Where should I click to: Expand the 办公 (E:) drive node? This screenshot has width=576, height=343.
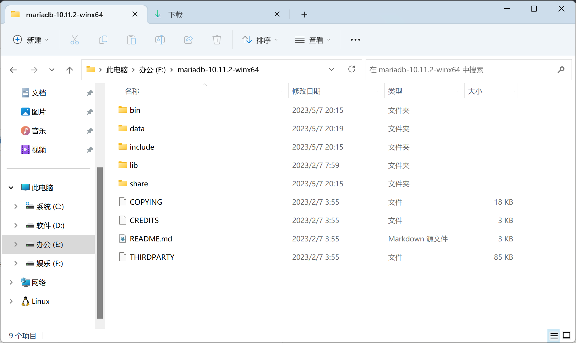point(16,244)
